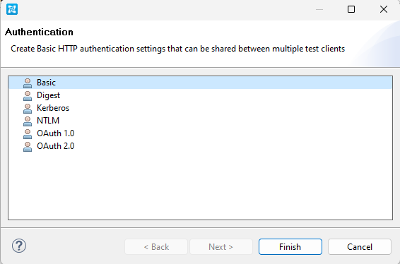Select the Kerberos list entry
Screen dimensions: 400x264
pyautogui.click(x=200, y=108)
